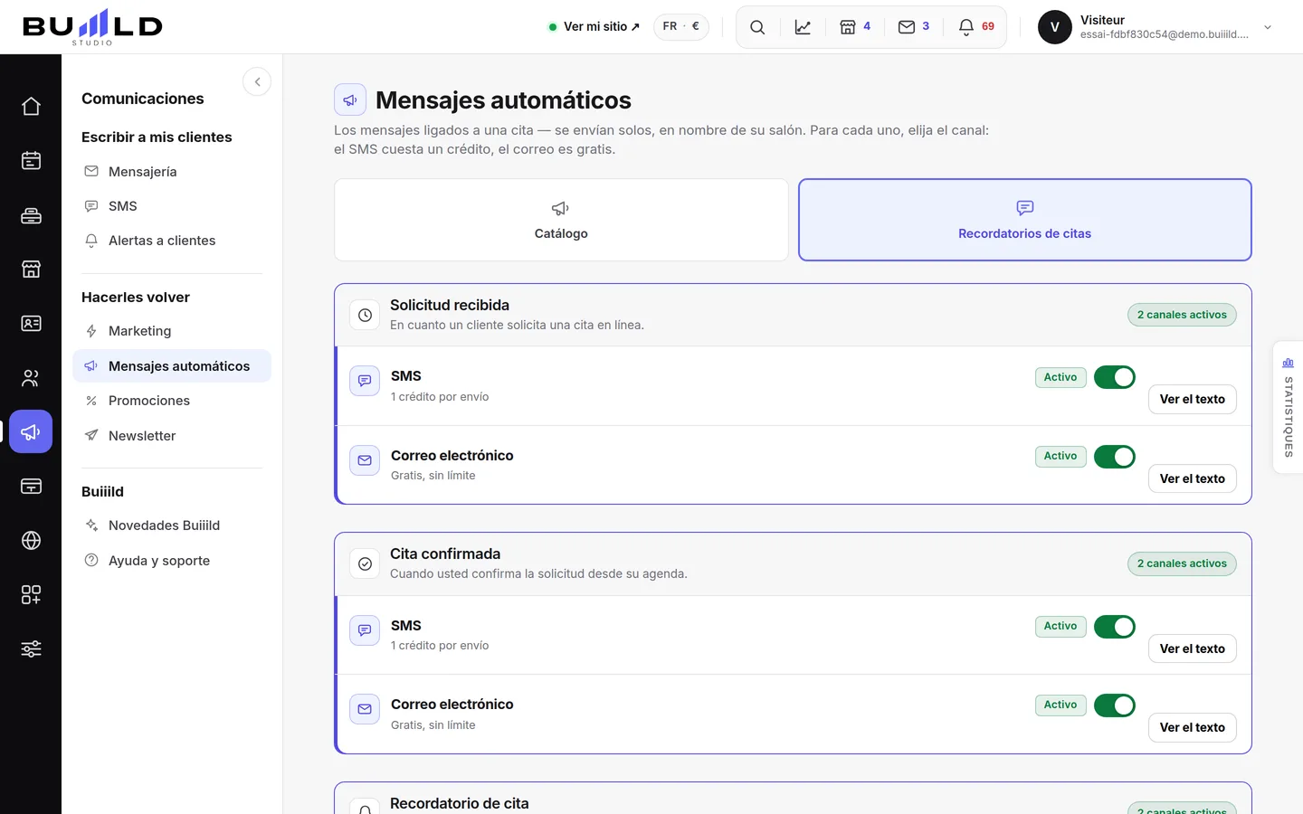
Task: Select the megaphone communications icon in sidebar
Action: (x=31, y=432)
